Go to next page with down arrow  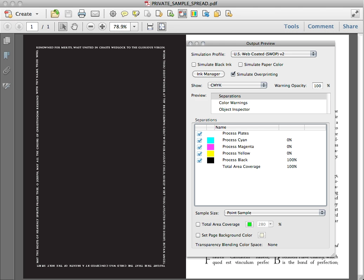19,26
